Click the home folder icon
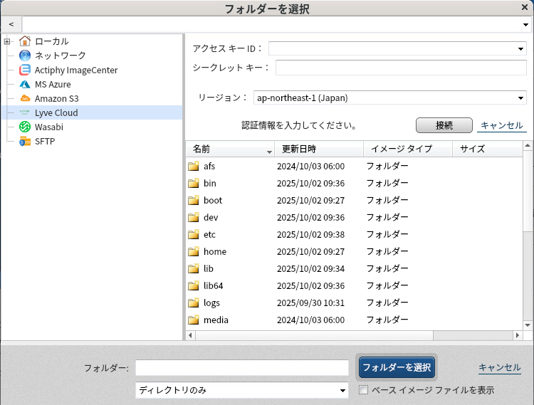Screen dimensions: 534x405 pos(194,251)
